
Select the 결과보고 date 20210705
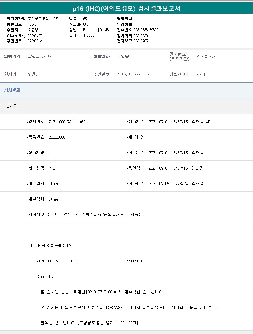pyautogui.click(x=141, y=41)
